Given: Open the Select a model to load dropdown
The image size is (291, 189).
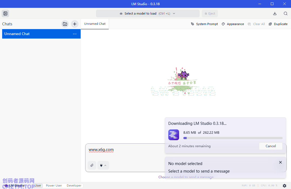Looking at the screenshot, I should tap(148, 13).
